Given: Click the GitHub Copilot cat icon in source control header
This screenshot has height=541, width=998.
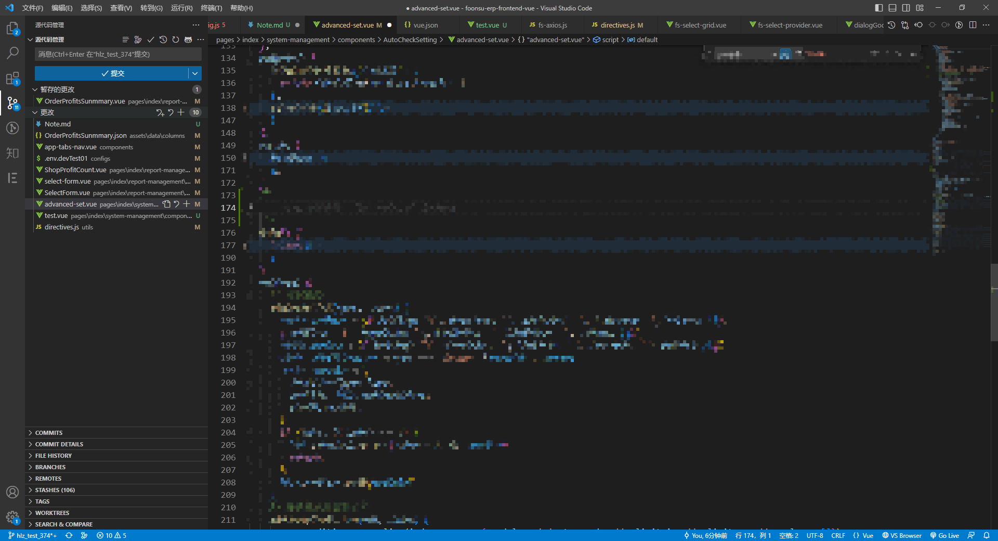Looking at the screenshot, I should click(188, 40).
